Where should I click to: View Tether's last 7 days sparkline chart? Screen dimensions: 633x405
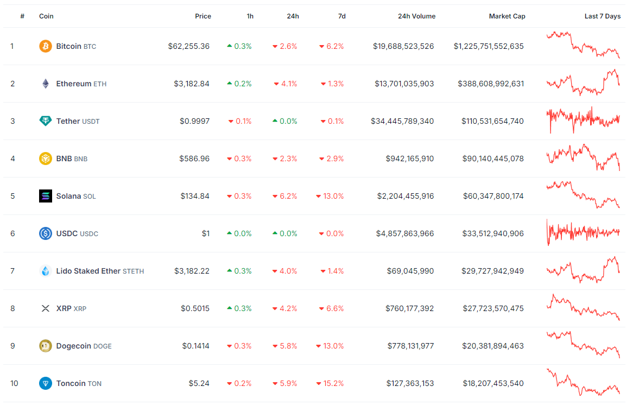583,119
